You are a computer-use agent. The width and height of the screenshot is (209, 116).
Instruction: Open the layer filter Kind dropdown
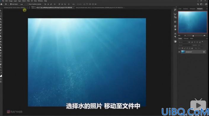[183, 42]
